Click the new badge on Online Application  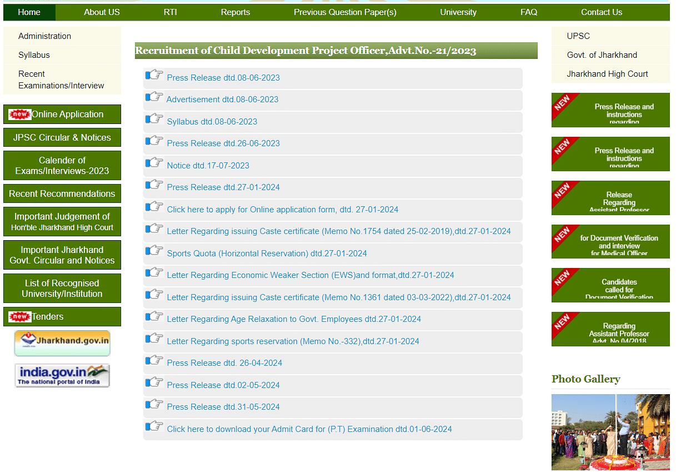[x=20, y=115]
